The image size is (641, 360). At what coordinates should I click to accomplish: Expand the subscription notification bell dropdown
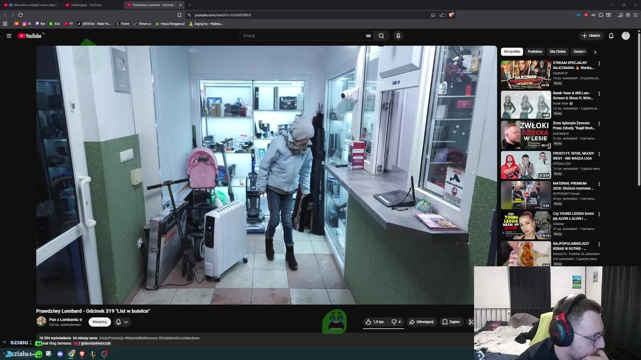point(122,322)
